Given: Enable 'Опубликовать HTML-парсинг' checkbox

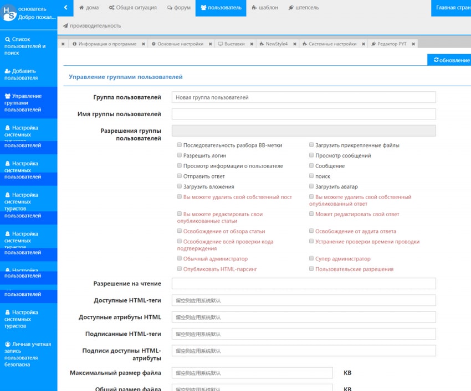Looking at the screenshot, I should pos(180,269).
